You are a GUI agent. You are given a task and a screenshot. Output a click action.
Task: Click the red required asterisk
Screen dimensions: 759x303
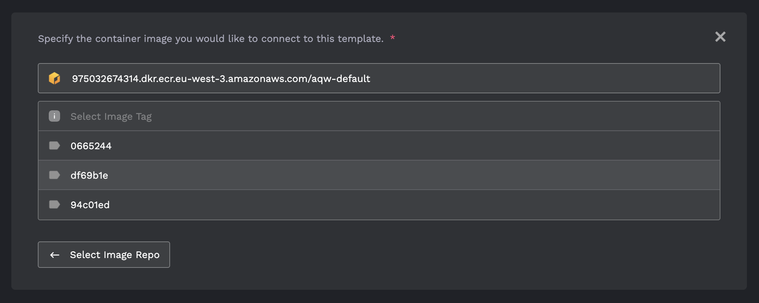coord(393,37)
